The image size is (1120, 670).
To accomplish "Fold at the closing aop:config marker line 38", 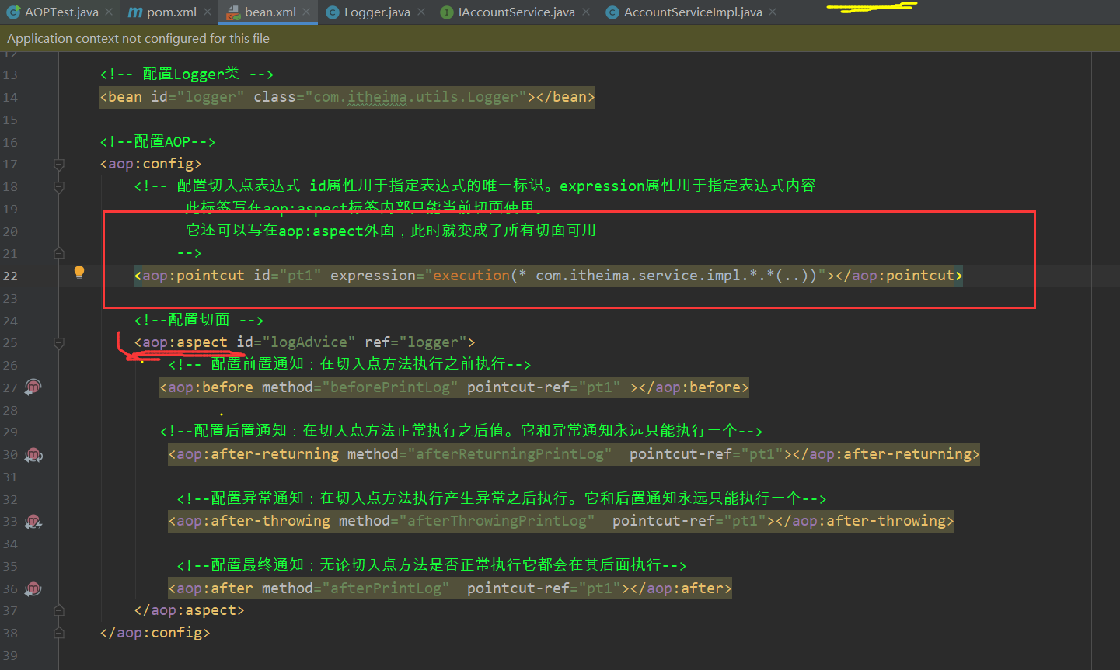I will coord(59,633).
